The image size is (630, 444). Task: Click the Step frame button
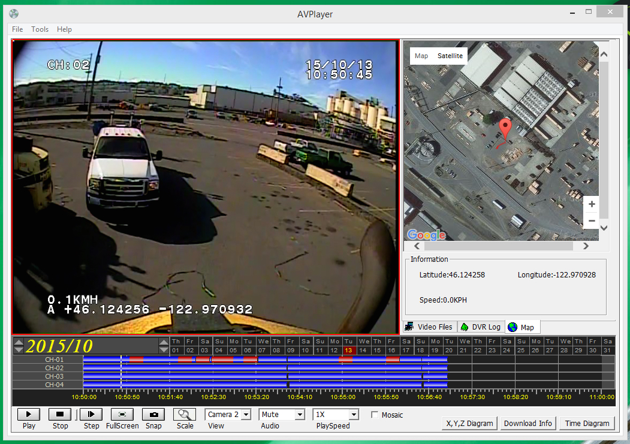click(x=91, y=414)
